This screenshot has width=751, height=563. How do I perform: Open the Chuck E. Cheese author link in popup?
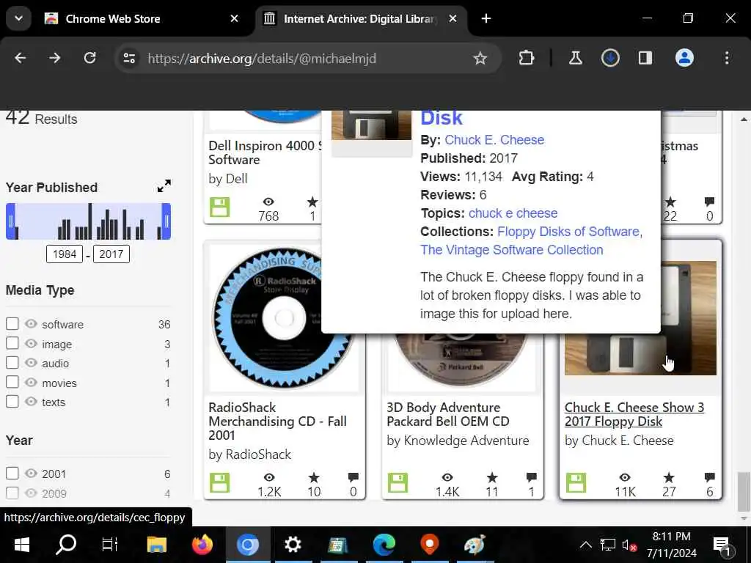pyautogui.click(x=494, y=140)
